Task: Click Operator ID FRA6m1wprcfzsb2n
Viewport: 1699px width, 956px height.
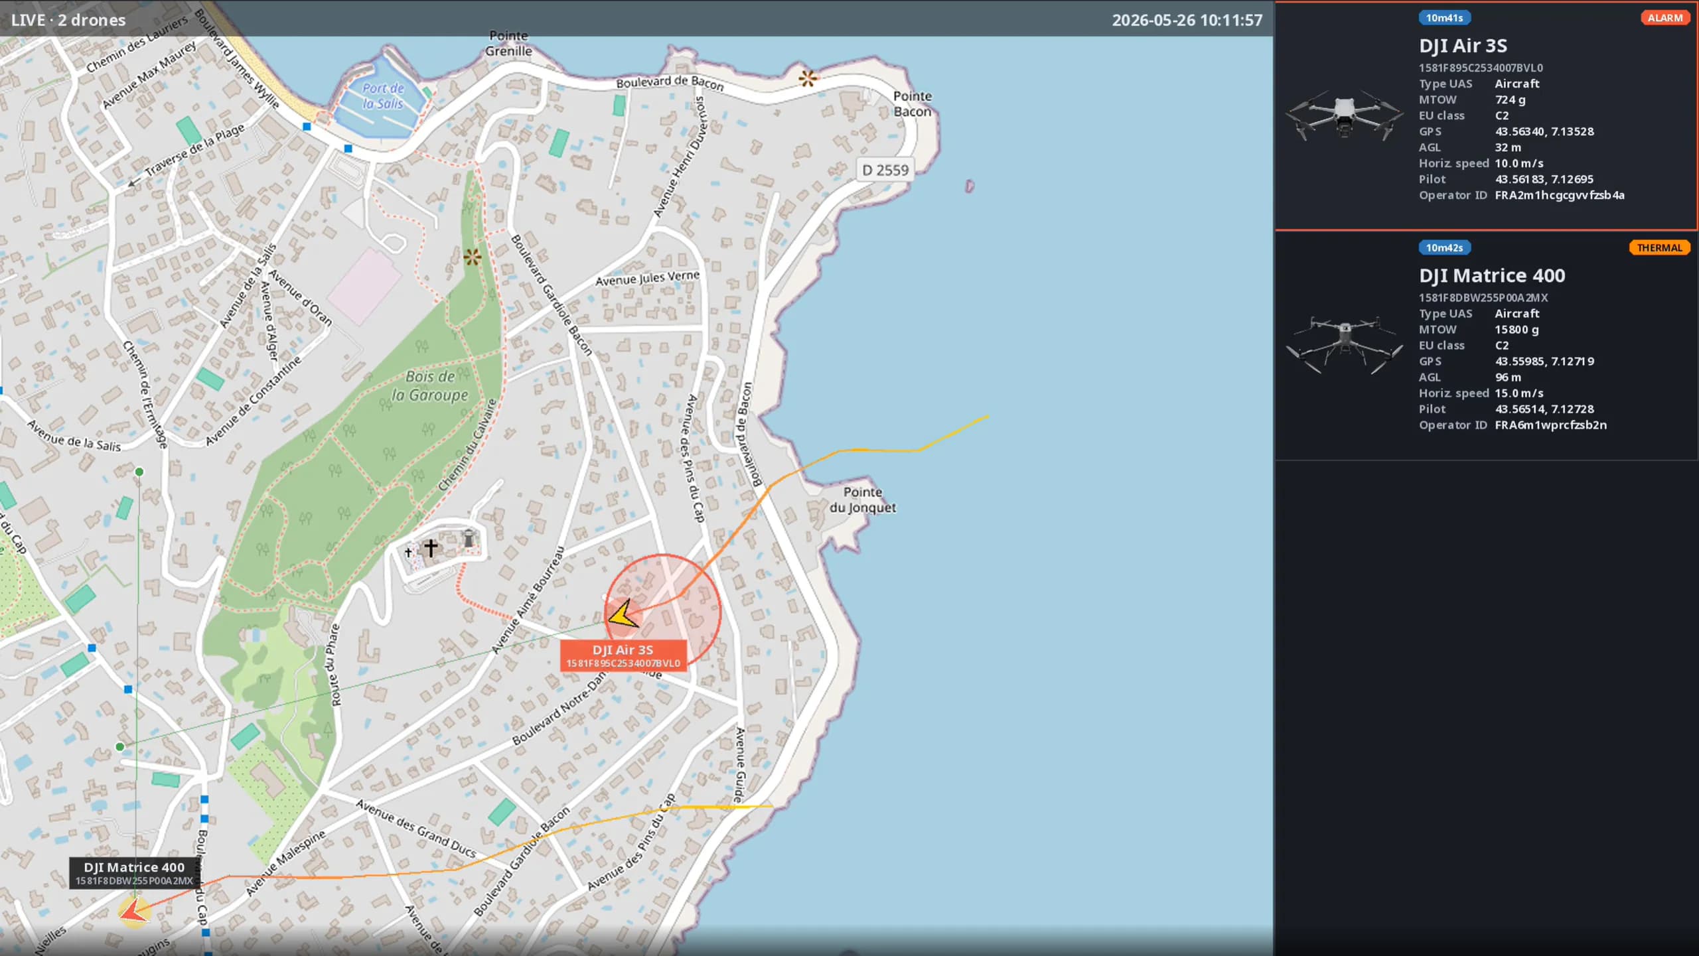Action: click(1551, 425)
